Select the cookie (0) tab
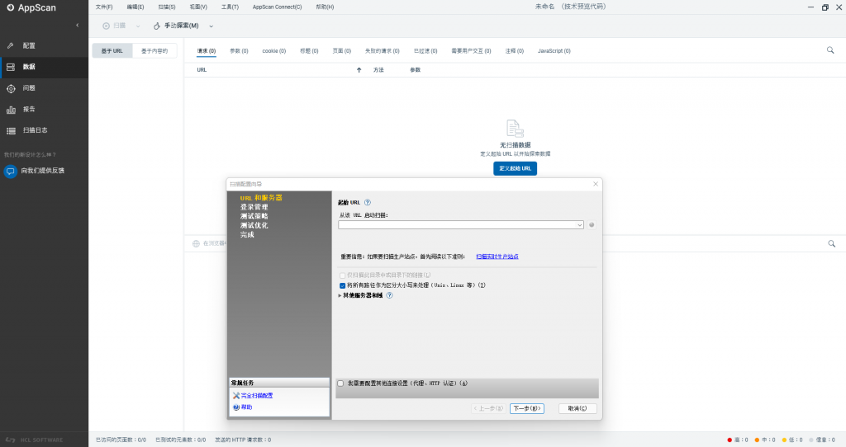This screenshot has width=846, height=447. click(x=274, y=50)
